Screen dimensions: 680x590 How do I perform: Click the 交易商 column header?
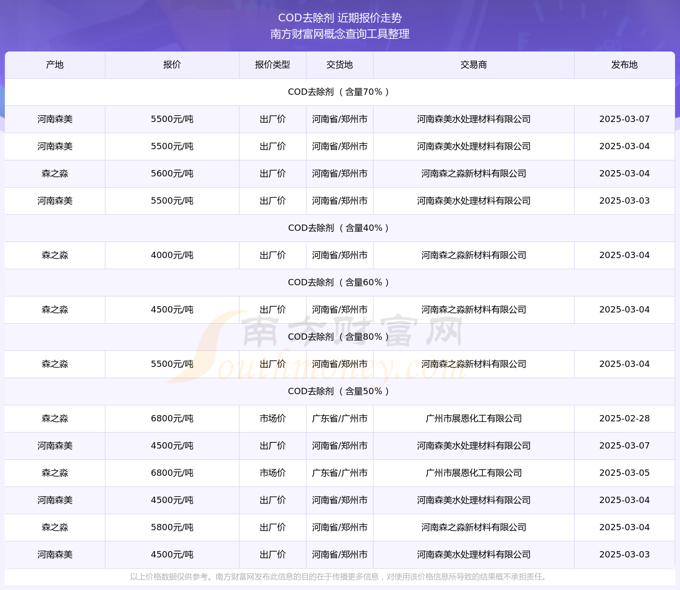(x=474, y=65)
